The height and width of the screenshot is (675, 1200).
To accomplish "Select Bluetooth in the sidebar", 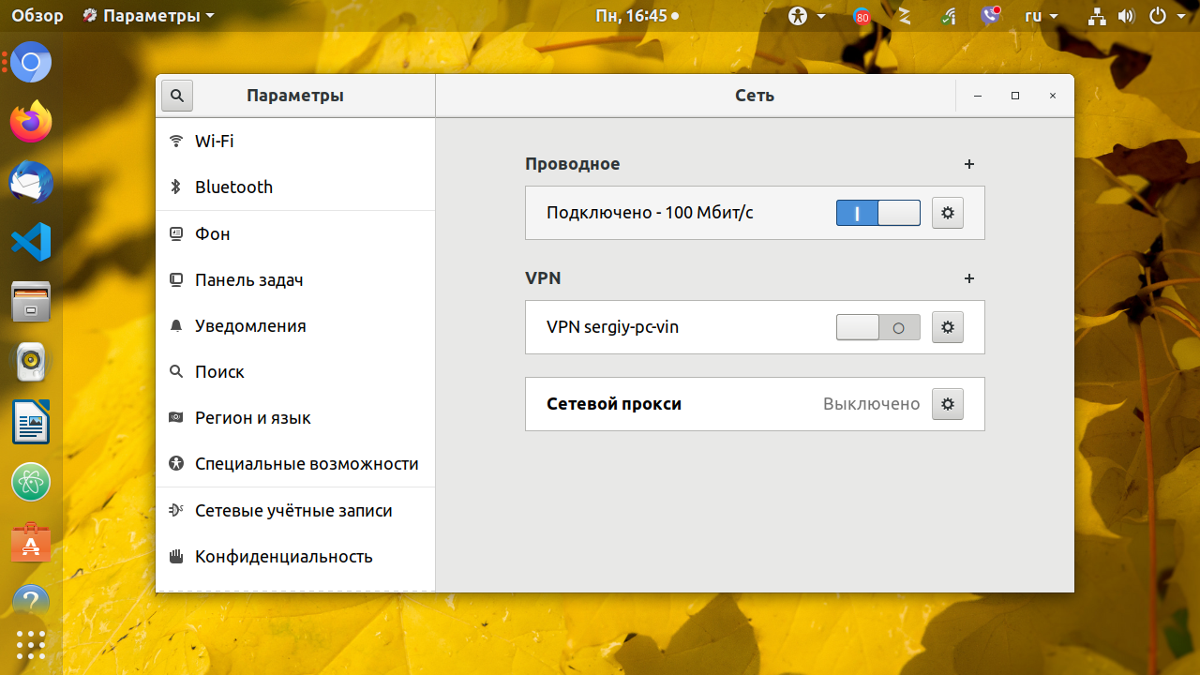I will click(x=295, y=187).
